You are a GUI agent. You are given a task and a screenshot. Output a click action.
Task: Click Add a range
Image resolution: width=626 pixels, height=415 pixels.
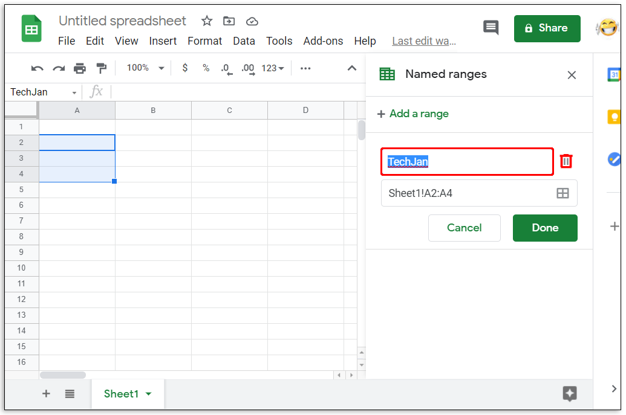tap(412, 114)
